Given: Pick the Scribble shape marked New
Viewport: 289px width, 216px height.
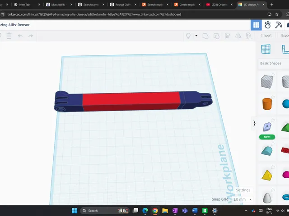Looking at the screenshot, I should tap(267, 127).
